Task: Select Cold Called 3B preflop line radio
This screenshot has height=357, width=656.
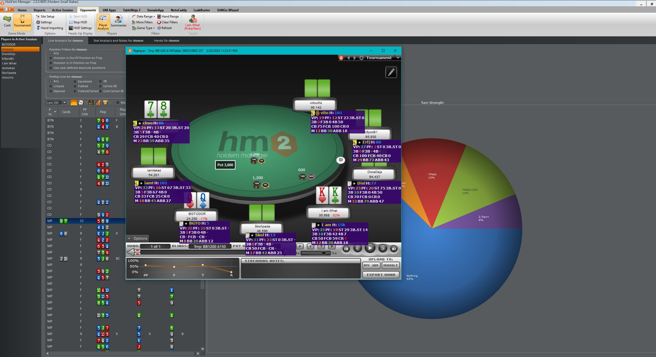Action: tap(100, 91)
